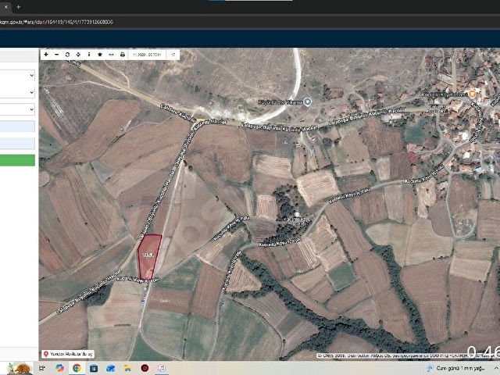500x375 pixels.
Task: Click the red highlighted parcel on map
Action: point(149,256)
